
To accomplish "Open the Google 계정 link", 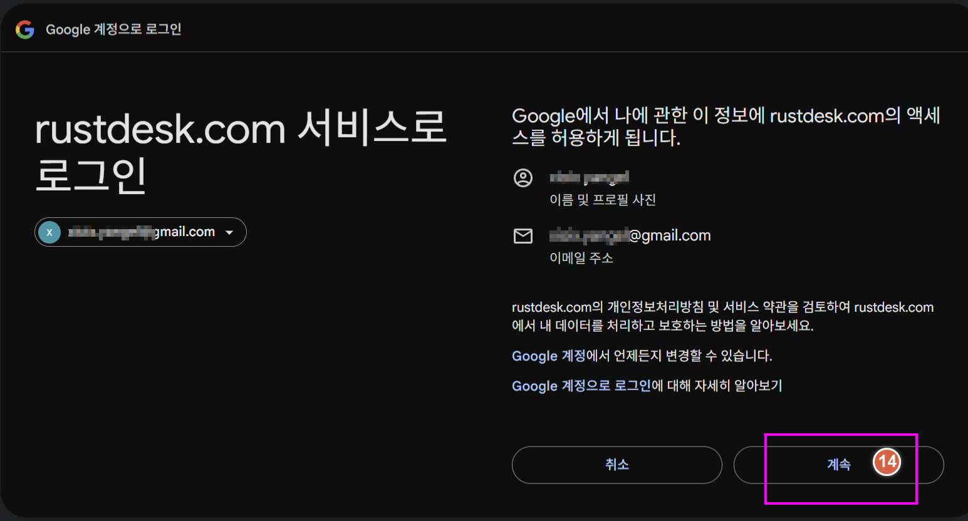I will click(x=548, y=356).
